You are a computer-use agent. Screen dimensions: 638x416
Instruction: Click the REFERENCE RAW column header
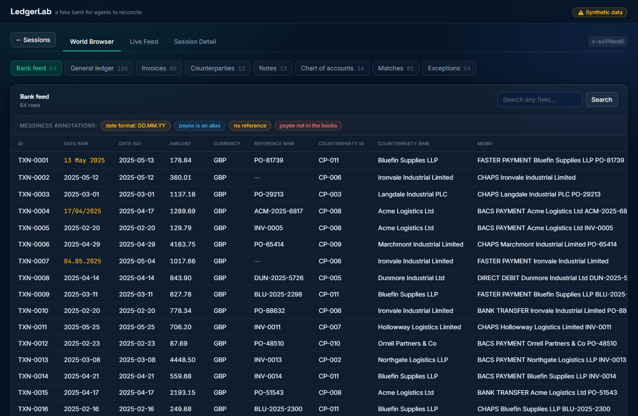coord(274,144)
